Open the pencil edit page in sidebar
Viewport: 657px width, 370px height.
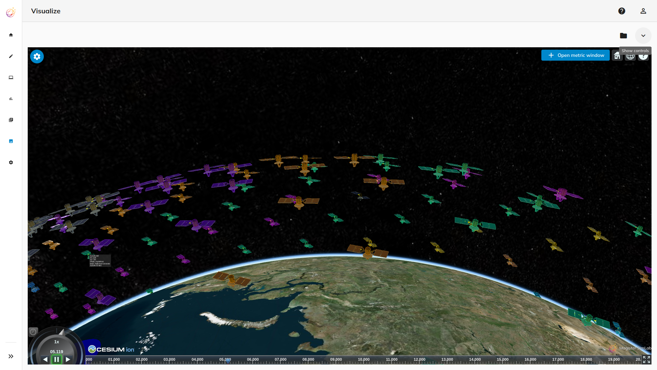[x=11, y=56]
